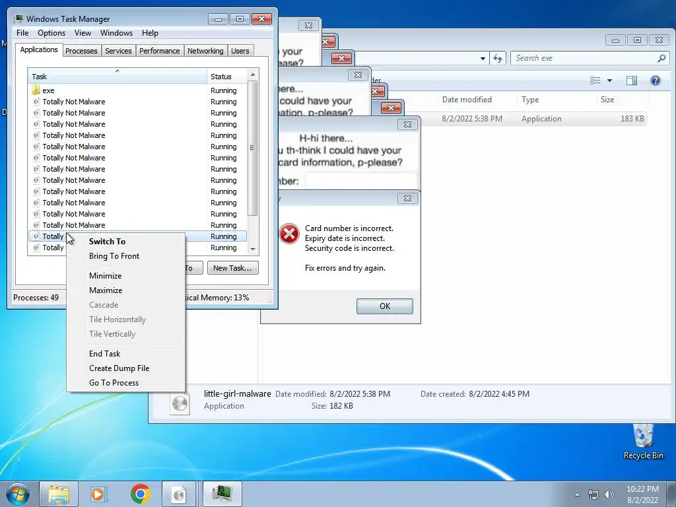The height and width of the screenshot is (507, 676).
Task: Click the Processes: 49 status text
Action: [36, 298]
